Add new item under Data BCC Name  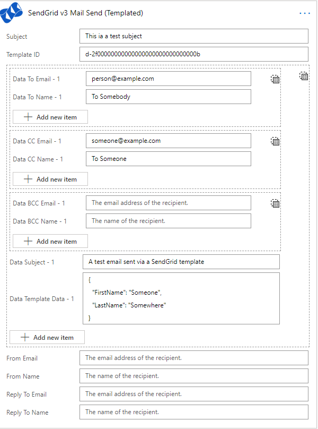[50, 241]
